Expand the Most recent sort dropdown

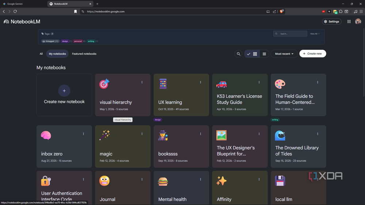click(x=284, y=54)
